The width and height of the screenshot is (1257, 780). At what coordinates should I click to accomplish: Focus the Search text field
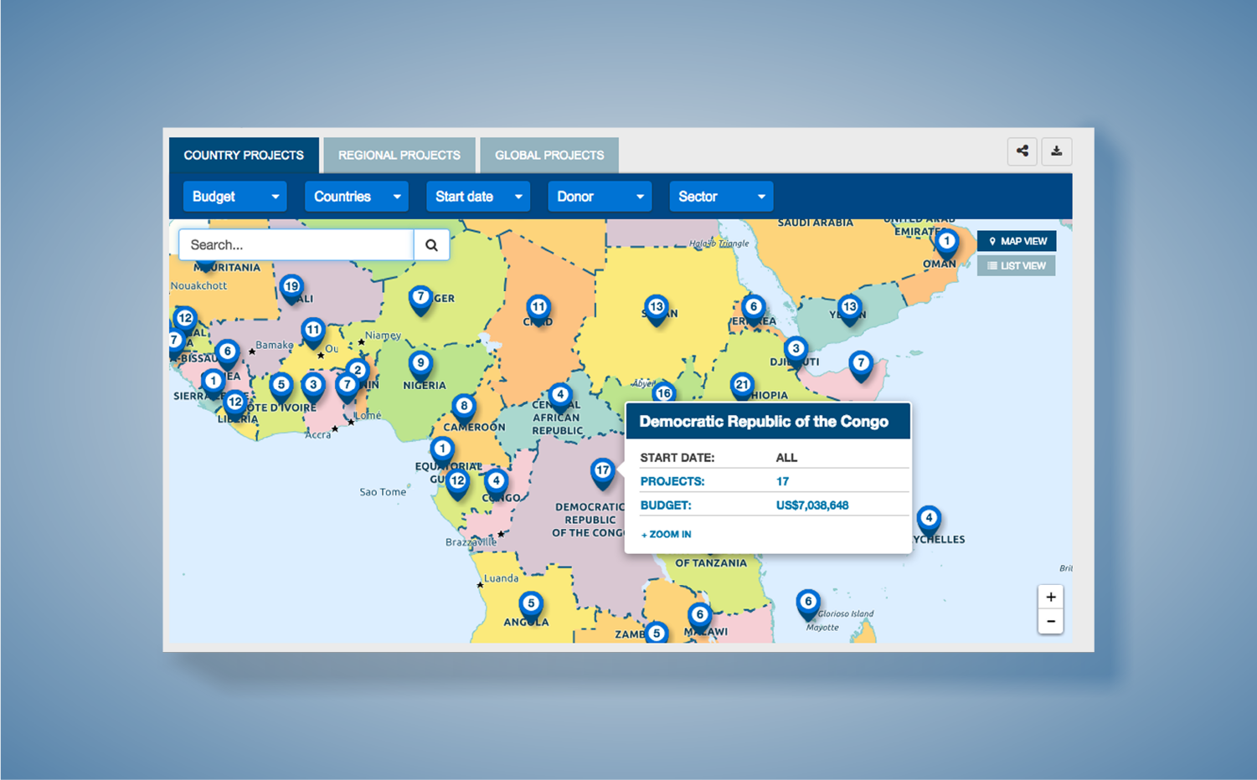(296, 245)
